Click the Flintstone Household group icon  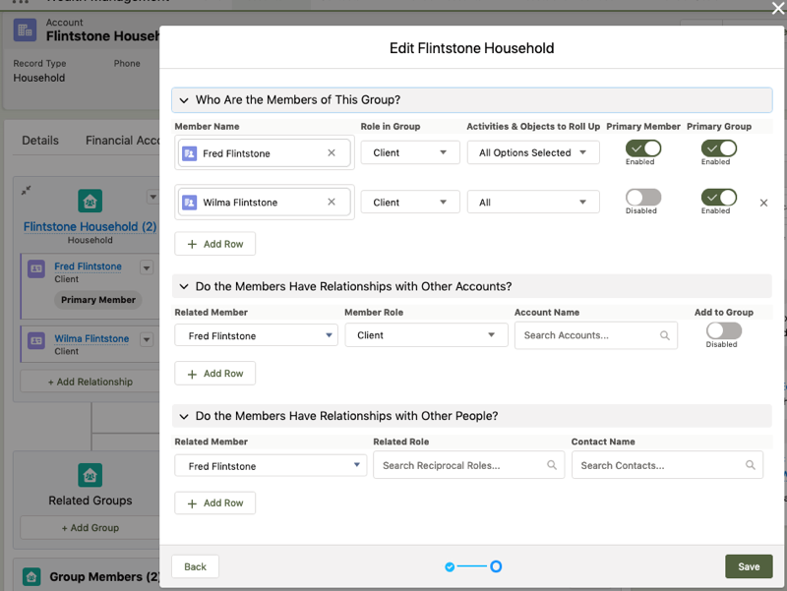(x=91, y=201)
